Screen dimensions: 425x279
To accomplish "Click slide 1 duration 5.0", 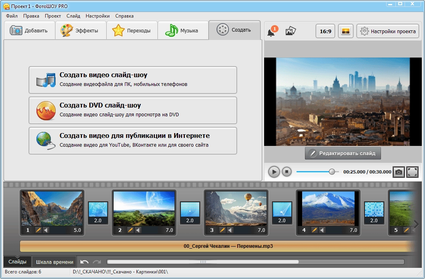I will pyautogui.click(x=77, y=230).
